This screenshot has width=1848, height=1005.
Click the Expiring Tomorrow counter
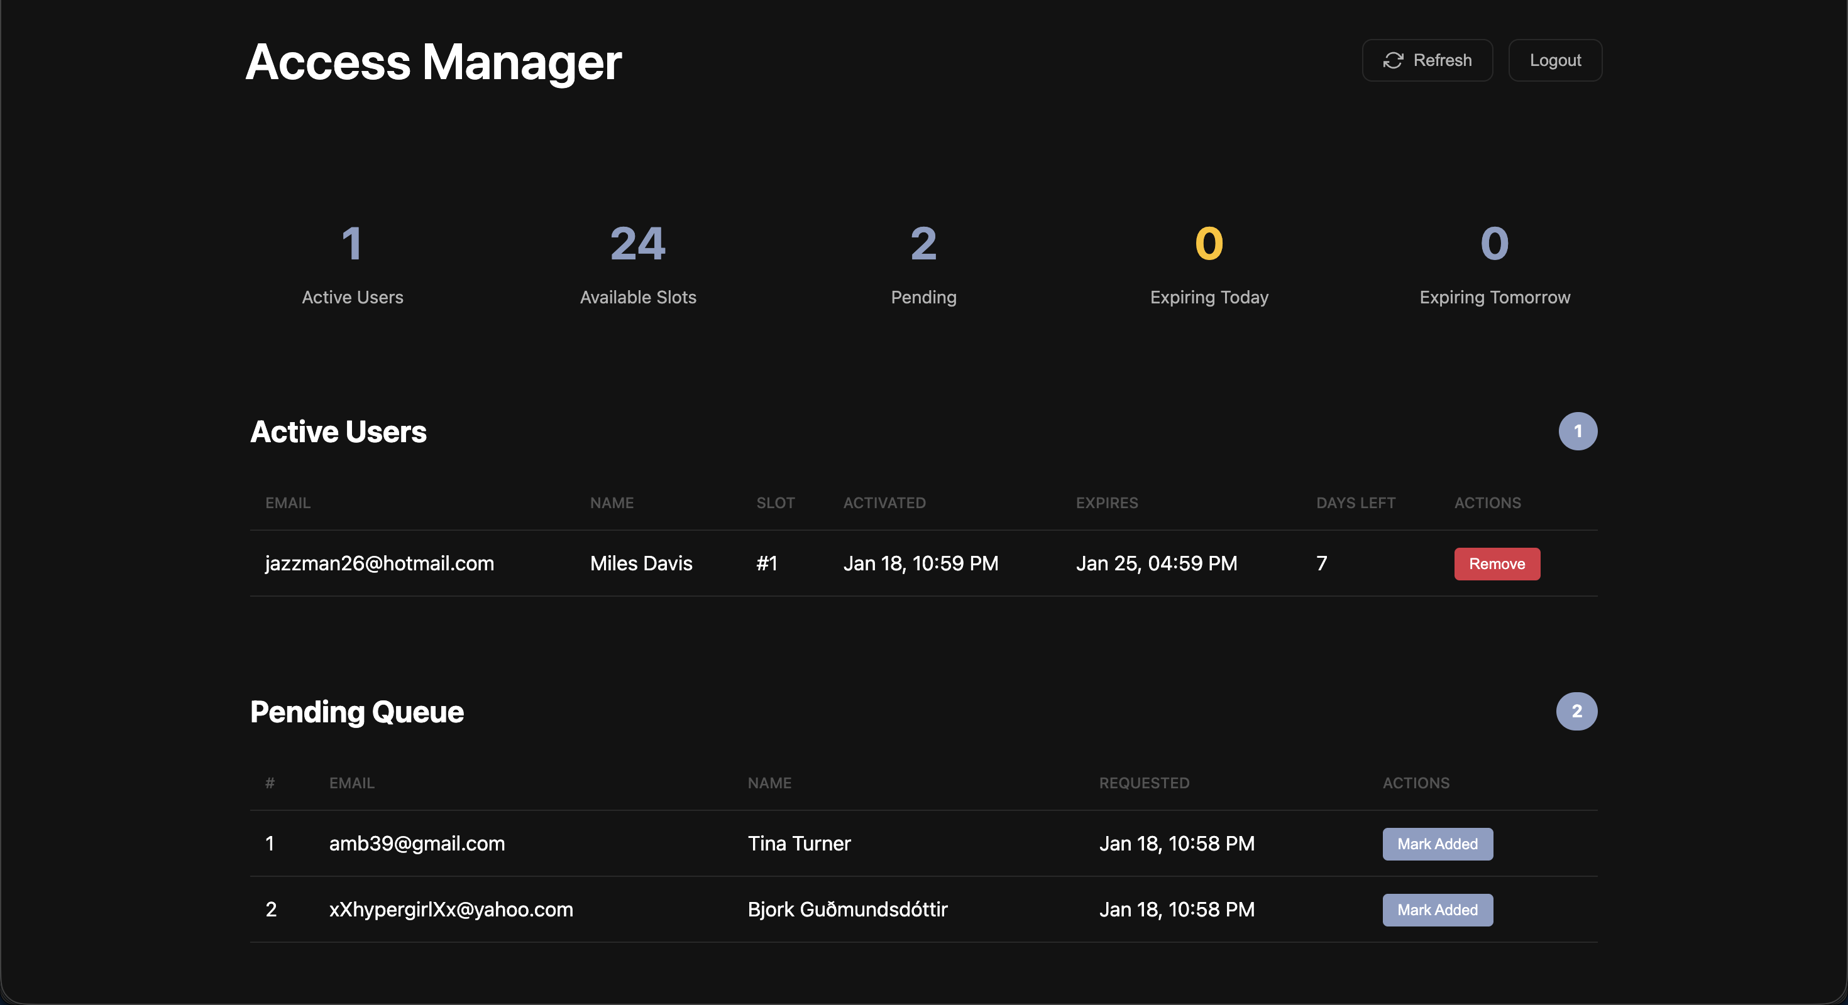1494,244
